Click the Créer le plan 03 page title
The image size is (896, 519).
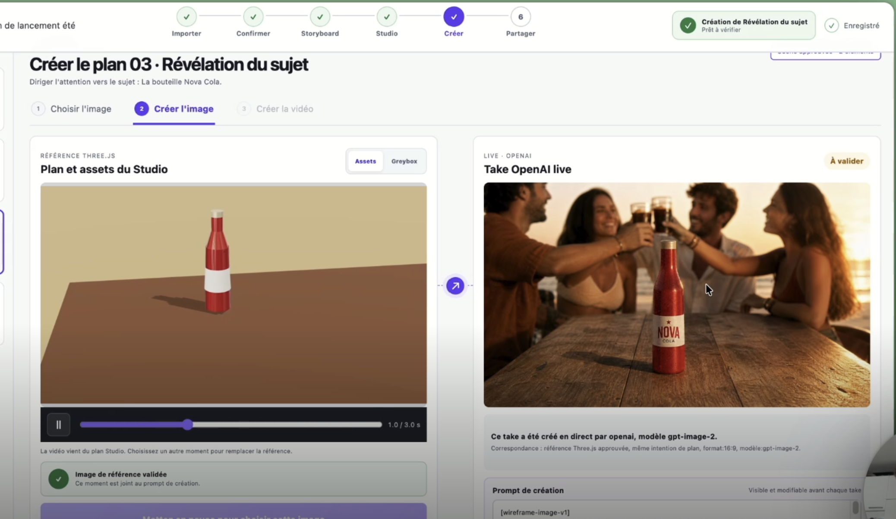pyautogui.click(x=169, y=65)
